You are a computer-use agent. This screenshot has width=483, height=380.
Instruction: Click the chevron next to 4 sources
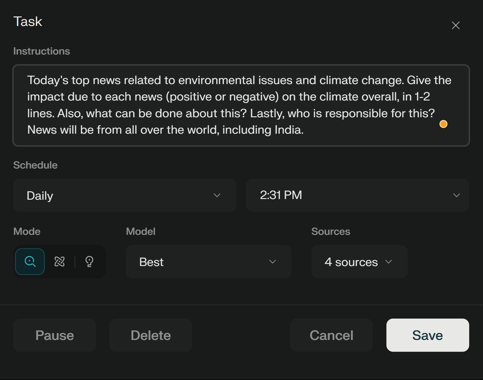coord(389,262)
